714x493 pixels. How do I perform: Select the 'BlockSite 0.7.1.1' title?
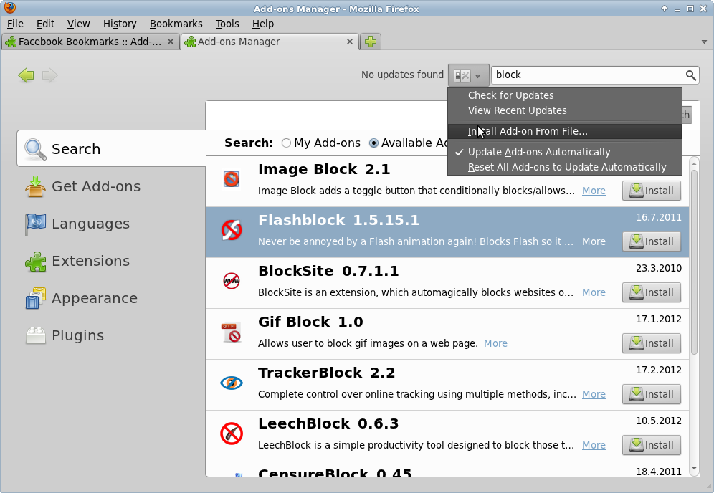pos(328,271)
